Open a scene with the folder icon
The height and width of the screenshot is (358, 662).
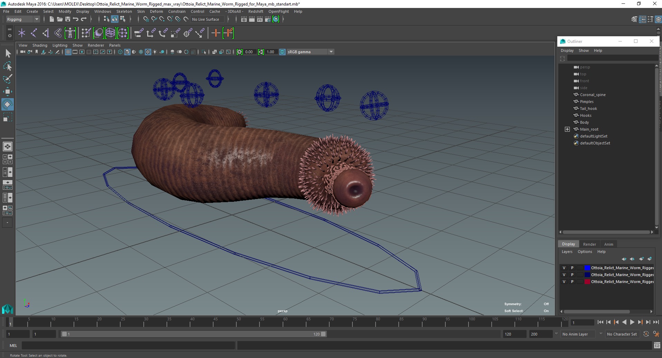(x=60, y=19)
